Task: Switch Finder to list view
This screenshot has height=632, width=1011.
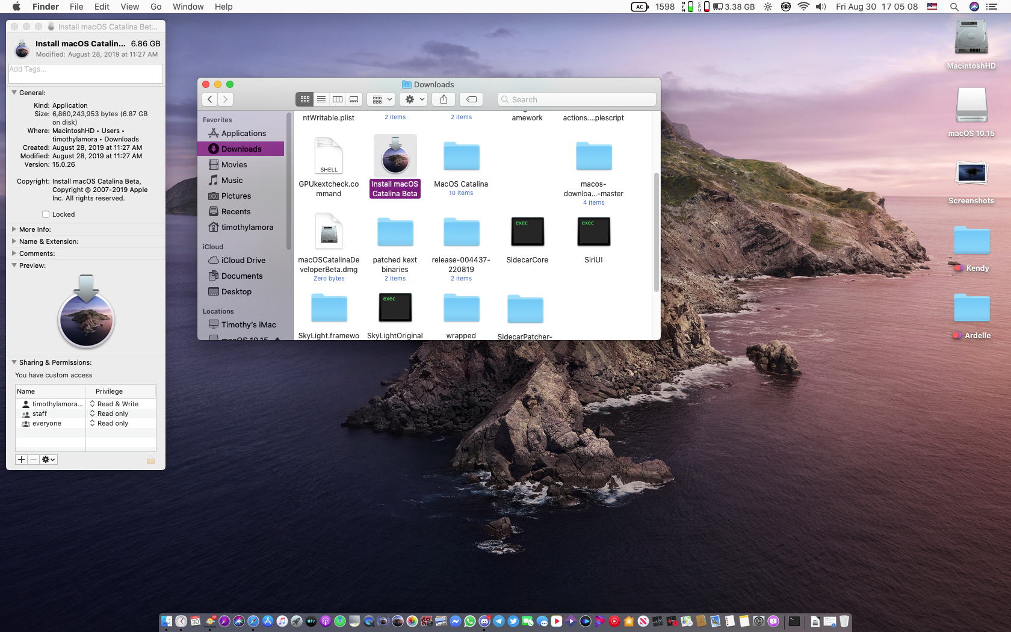Action: (x=321, y=99)
